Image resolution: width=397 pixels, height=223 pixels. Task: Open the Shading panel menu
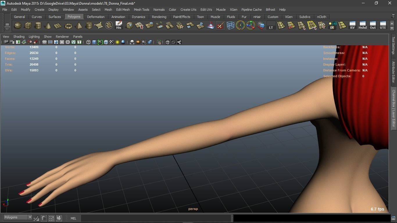coord(19,37)
